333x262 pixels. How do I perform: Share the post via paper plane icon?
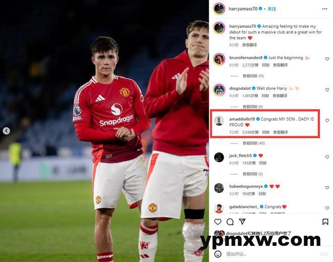[x=242, y=222]
